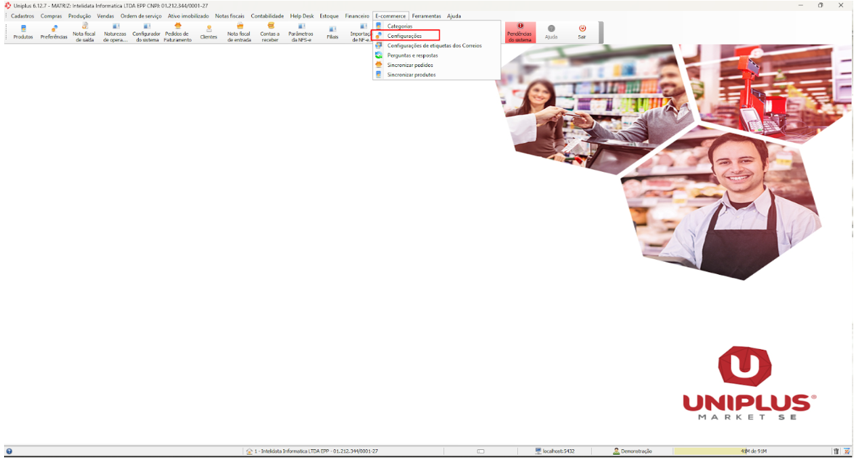
Task: Open Configurações de etiquetas dos Correios
Action: click(434, 45)
